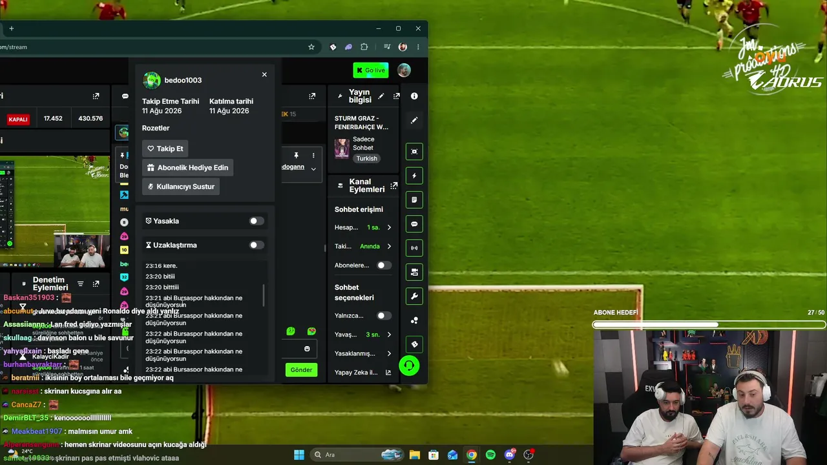Screen dimensions: 827x465
Task: Click the Chrome profile avatar
Action: [403, 47]
